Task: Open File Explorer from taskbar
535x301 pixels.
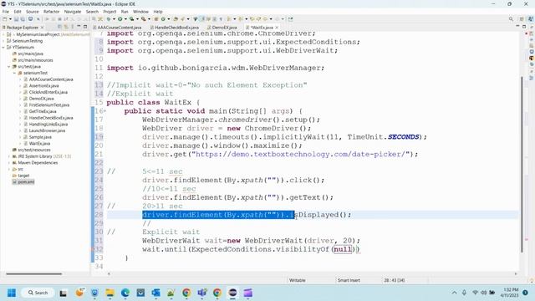Action: click(110, 293)
